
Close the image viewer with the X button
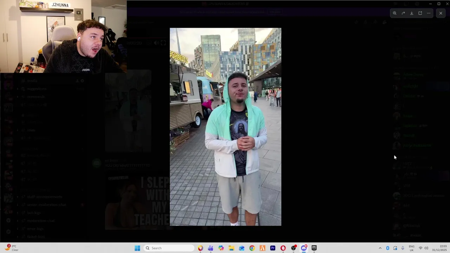tap(441, 13)
